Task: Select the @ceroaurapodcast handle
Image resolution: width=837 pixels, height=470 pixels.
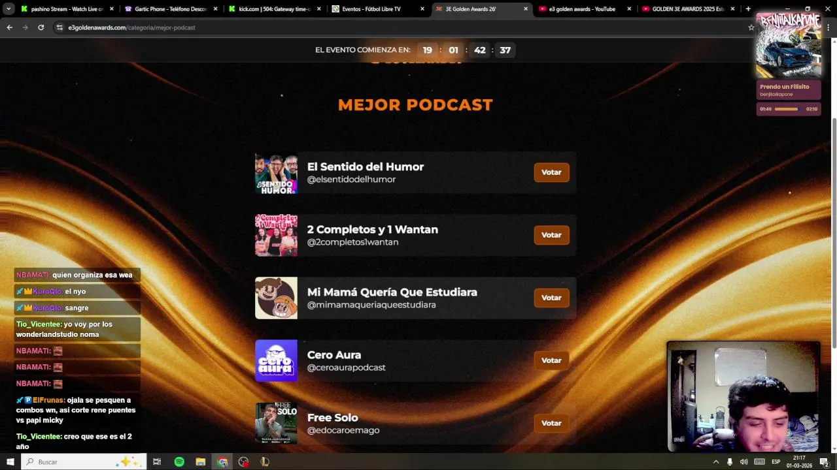Action: [346, 368]
